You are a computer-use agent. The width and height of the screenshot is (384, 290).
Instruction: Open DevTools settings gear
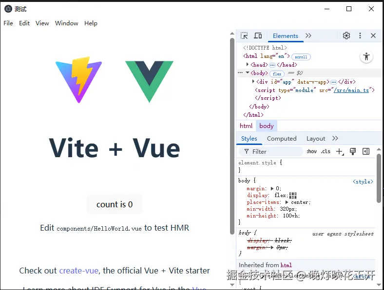pos(346,36)
